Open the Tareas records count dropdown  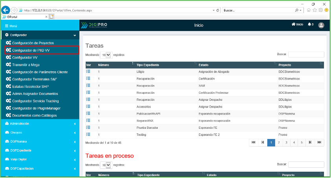pos(105,55)
